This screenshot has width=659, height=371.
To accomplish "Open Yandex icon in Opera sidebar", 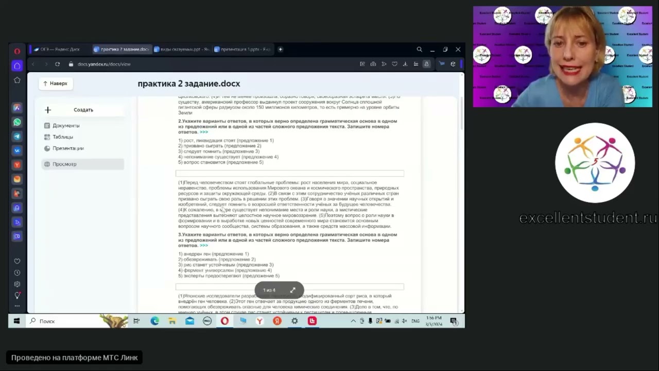I will [x=17, y=165].
